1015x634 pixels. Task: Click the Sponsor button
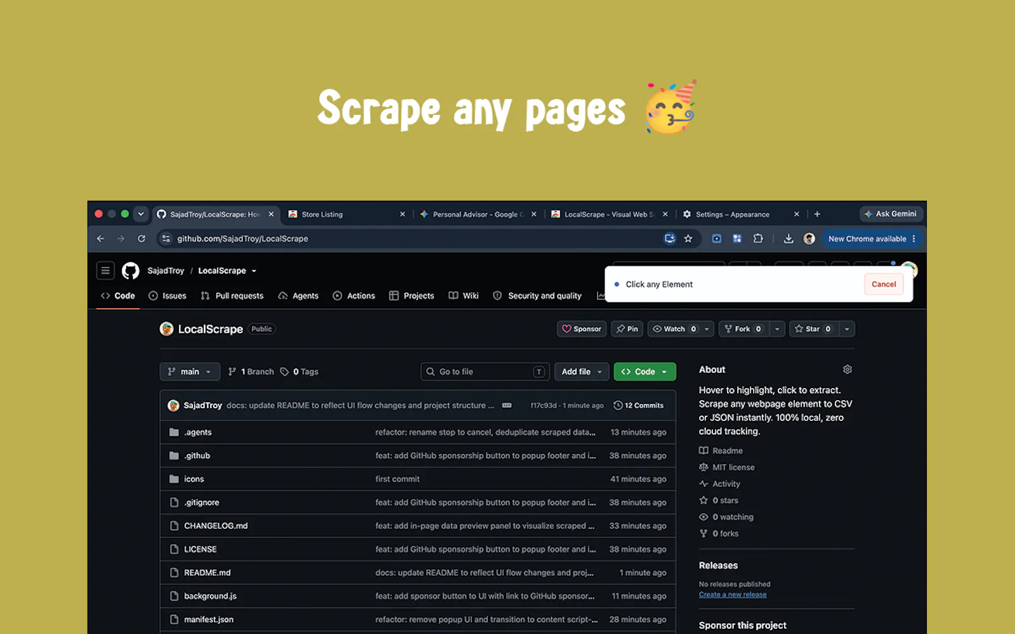582,329
